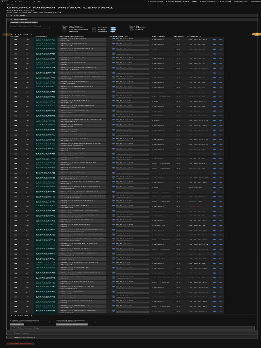
Task: Click the Search Address/Name input field
Action: [x=29, y=28]
